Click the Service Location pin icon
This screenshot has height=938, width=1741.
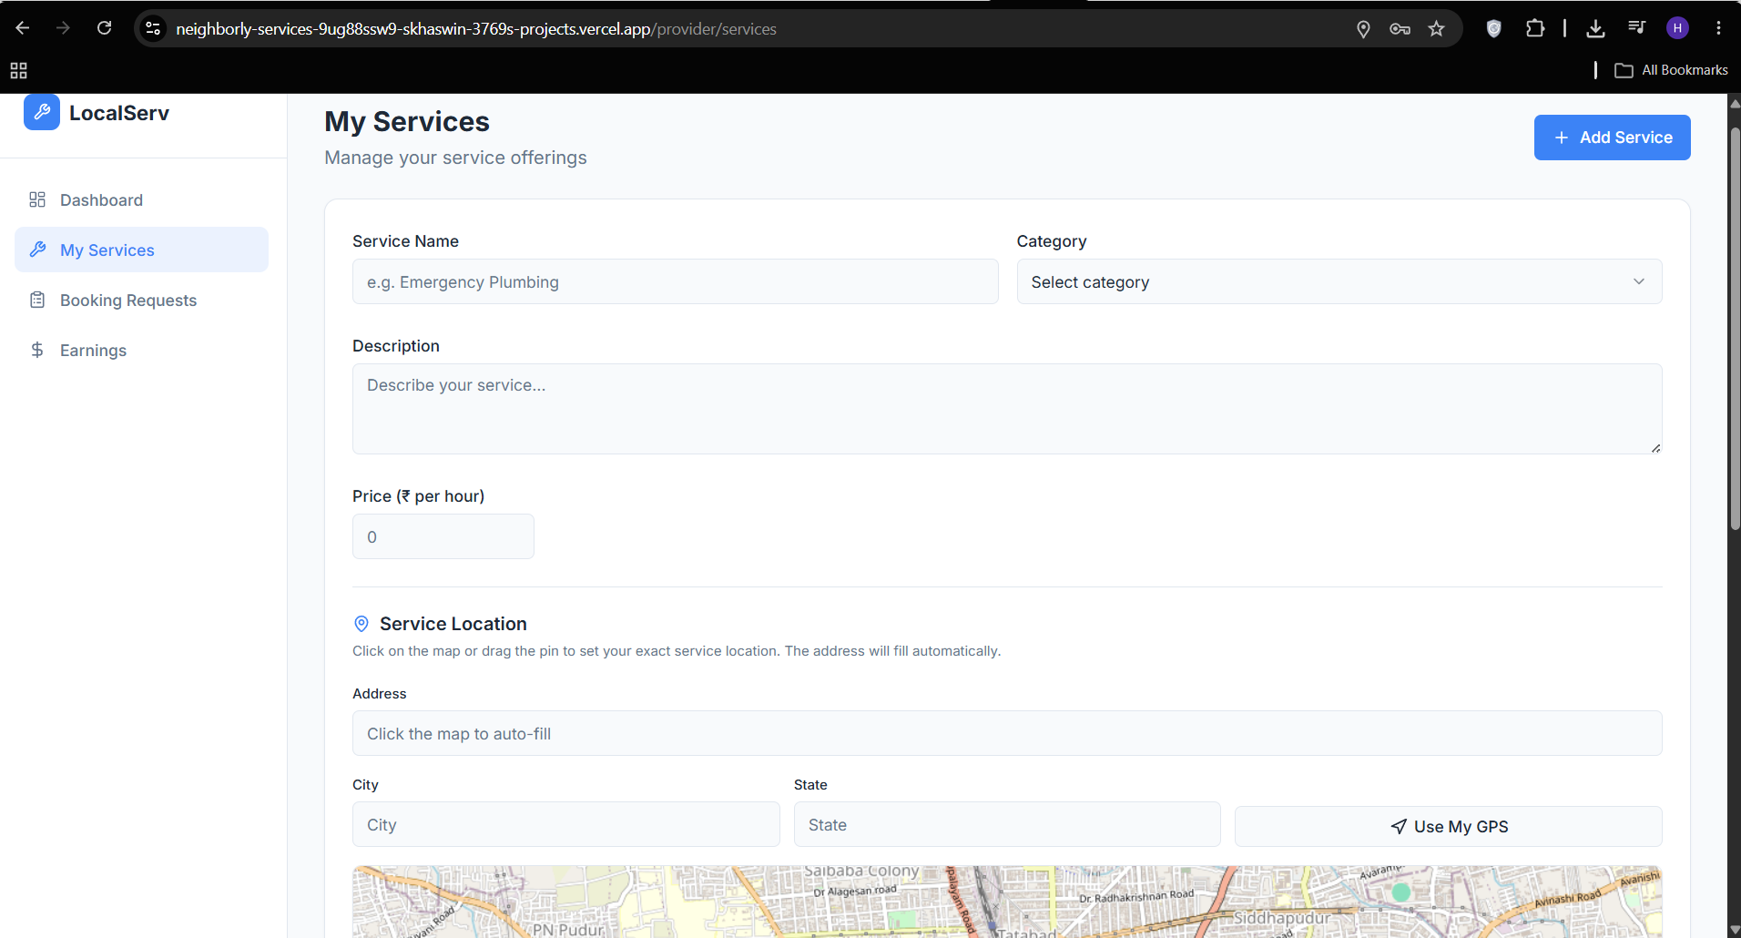pos(361,624)
